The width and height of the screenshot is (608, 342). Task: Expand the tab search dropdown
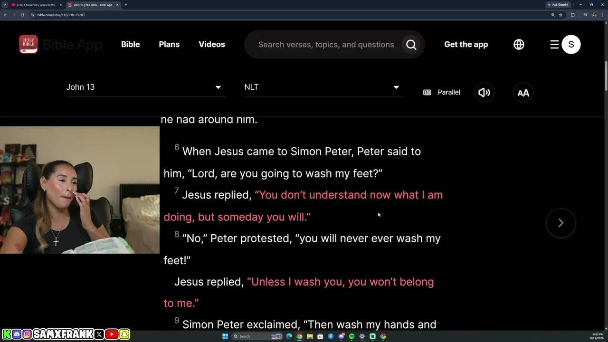pyautogui.click(x=5, y=5)
